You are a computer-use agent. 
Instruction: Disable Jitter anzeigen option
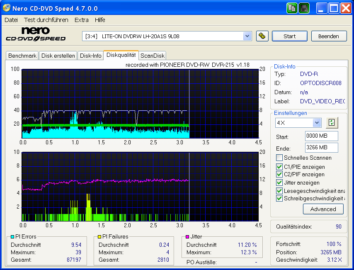(x=279, y=182)
